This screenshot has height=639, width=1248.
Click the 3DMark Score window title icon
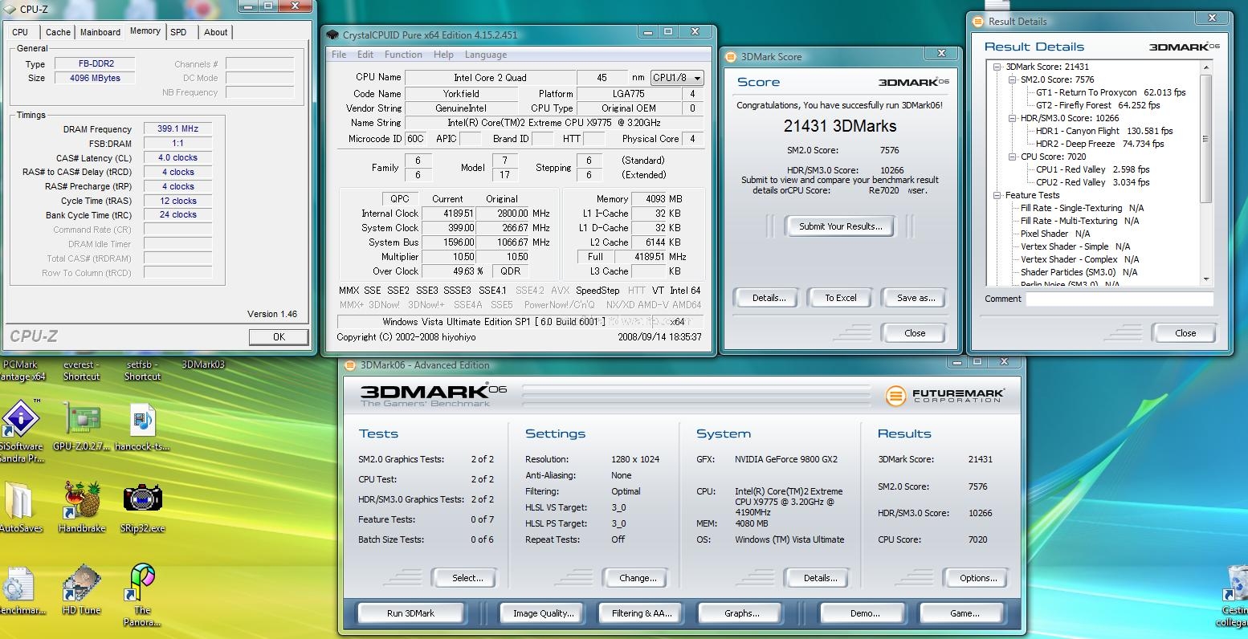coord(731,56)
